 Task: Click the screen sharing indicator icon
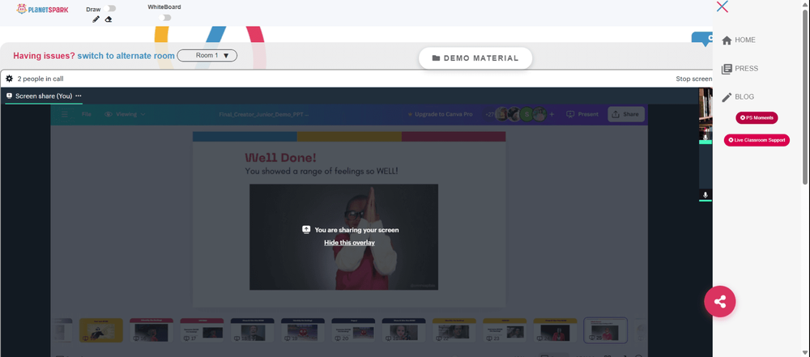tap(306, 229)
